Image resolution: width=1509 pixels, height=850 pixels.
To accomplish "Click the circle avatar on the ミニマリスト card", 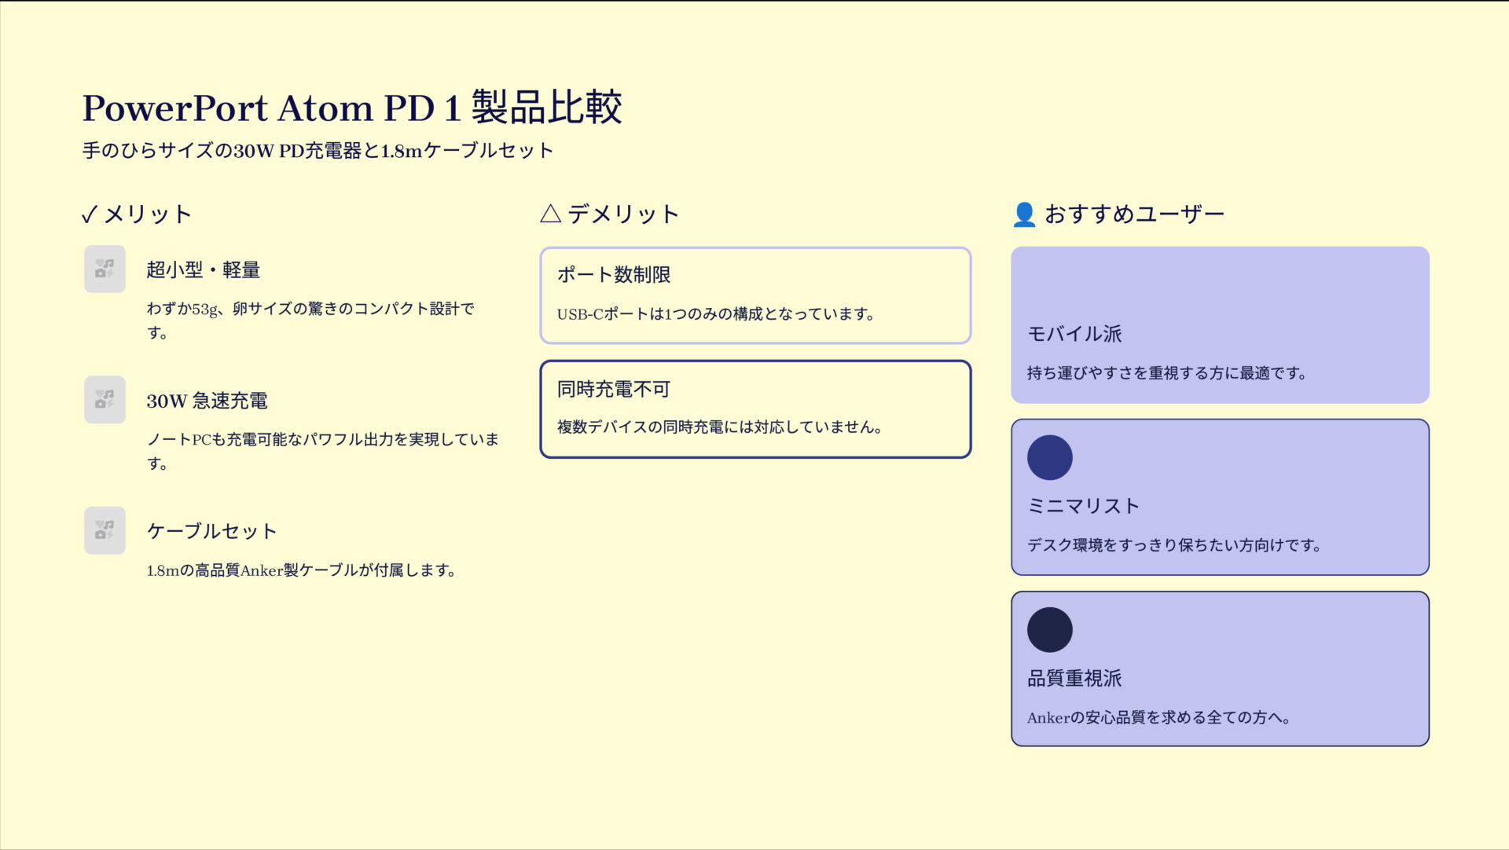I will tap(1049, 458).
